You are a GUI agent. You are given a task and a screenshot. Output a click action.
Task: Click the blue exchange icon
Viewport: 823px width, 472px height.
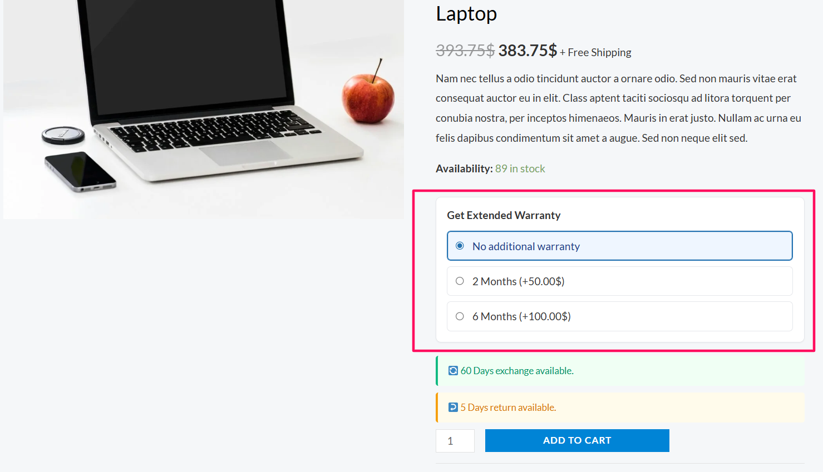point(452,370)
